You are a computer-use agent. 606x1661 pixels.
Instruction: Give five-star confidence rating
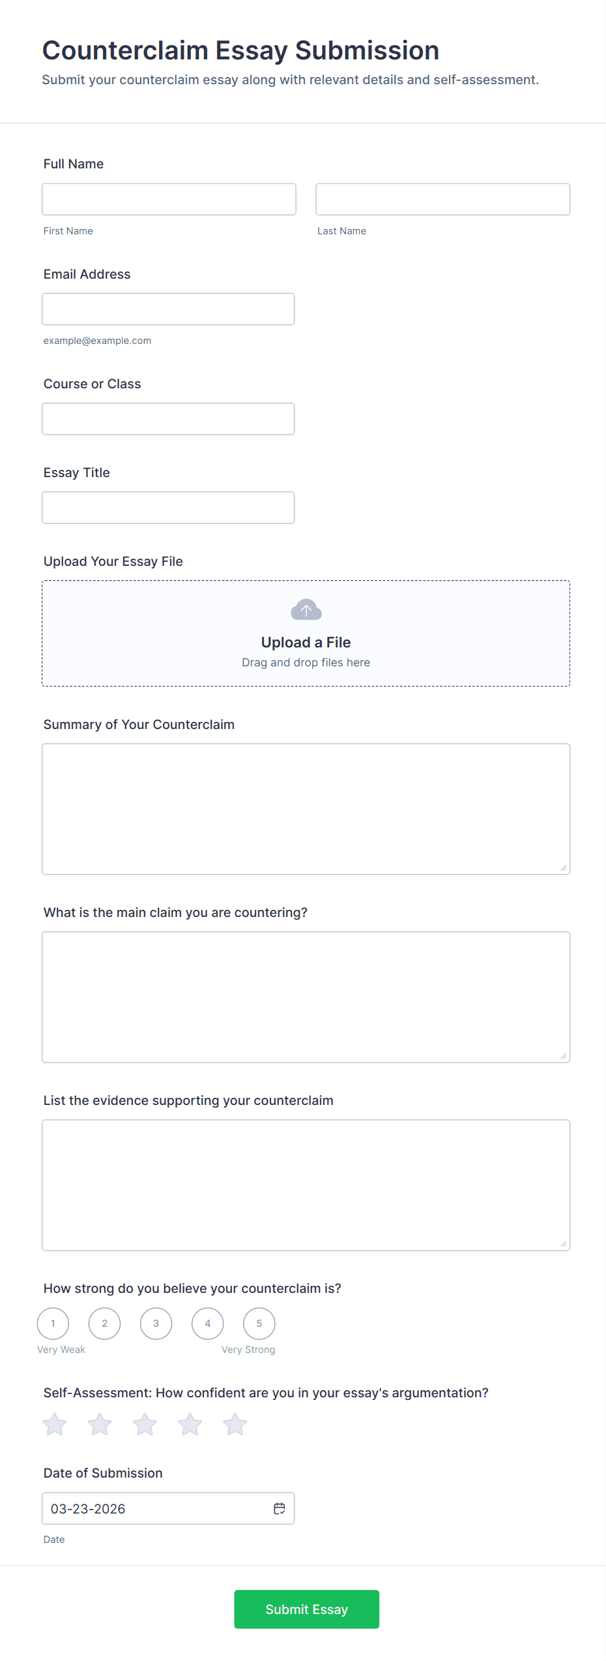pos(235,1424)
